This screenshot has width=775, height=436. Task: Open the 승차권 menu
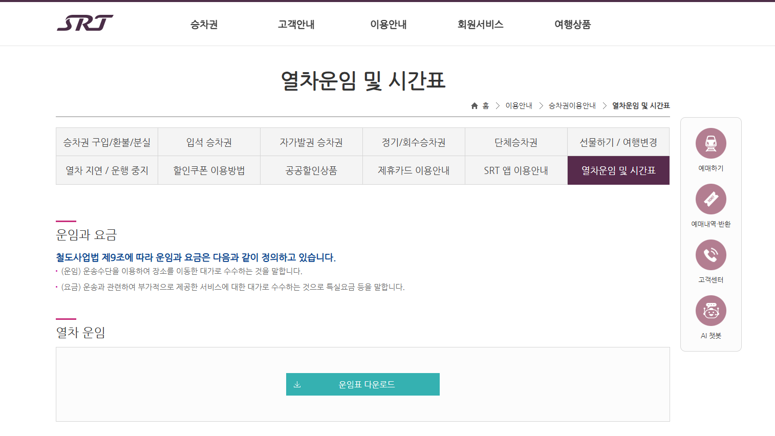pyautogui.click(x=203, y=24)
